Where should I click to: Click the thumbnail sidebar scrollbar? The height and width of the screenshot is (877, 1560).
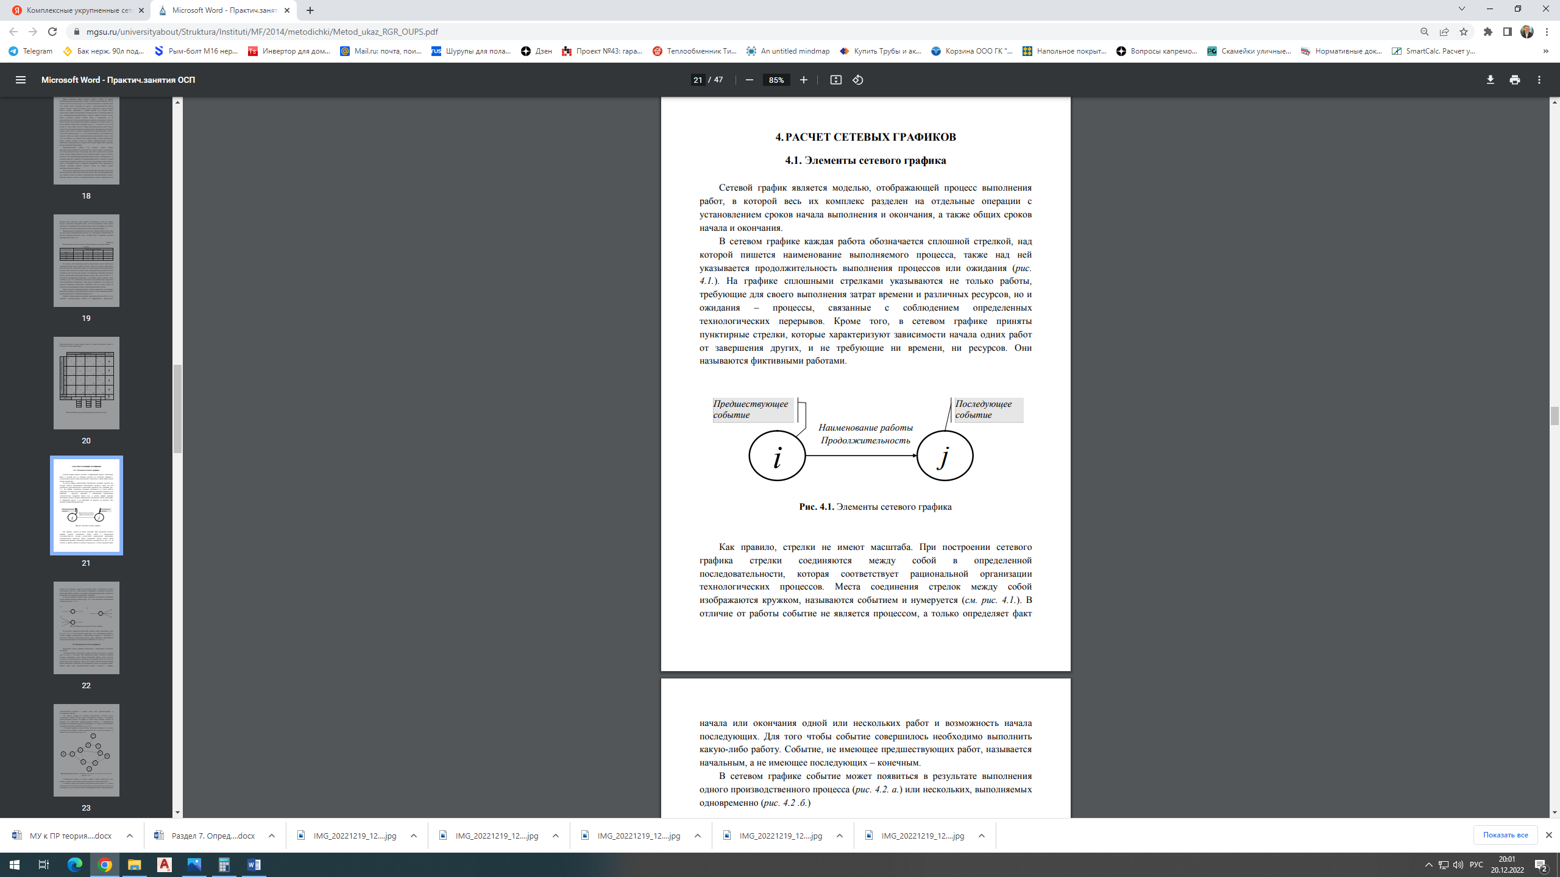(x=177, y=409)
